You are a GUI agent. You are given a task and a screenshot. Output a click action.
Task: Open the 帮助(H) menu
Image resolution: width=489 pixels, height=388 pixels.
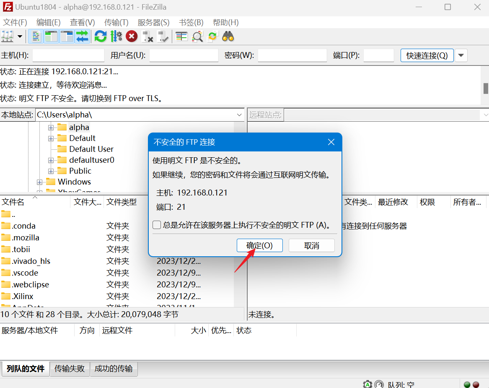click(226, 23)
